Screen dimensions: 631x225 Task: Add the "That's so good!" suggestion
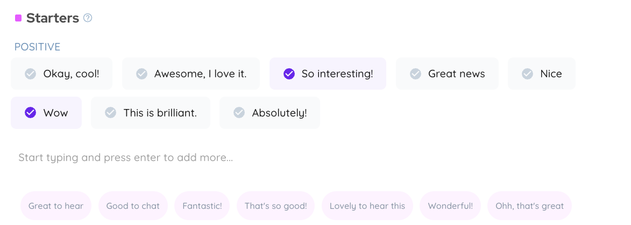click(x=275, y=206)
